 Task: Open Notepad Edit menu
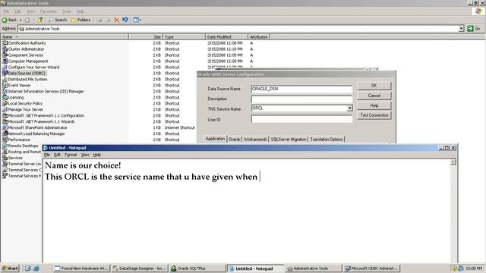click(58, 155)
